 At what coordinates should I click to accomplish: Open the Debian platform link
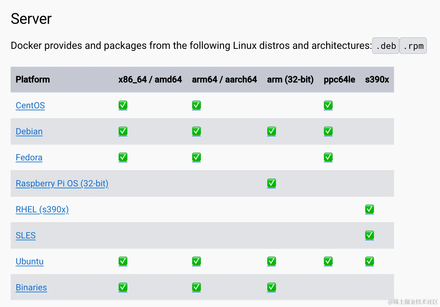coord(29,131)
